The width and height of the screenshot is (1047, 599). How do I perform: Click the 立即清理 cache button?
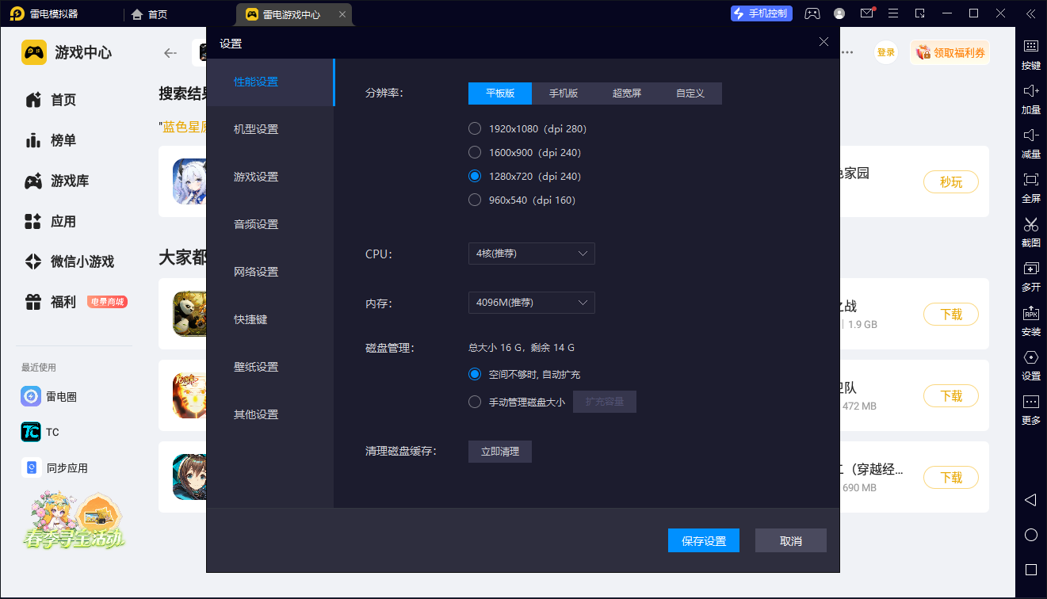(x=500, y=452)
